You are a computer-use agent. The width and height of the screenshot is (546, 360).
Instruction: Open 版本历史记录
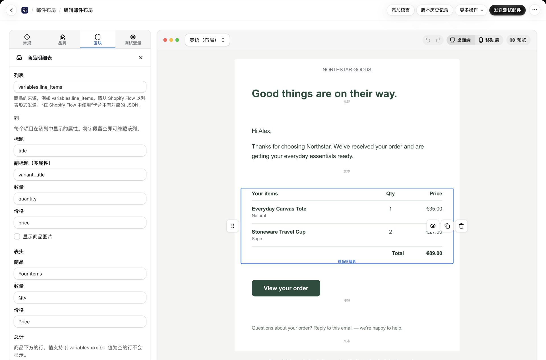pyautogui.click(x=435, y=10)
